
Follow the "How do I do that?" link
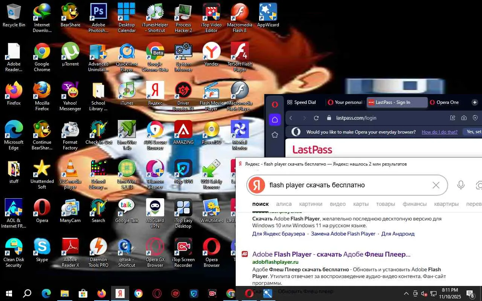[x=439, y=132]
